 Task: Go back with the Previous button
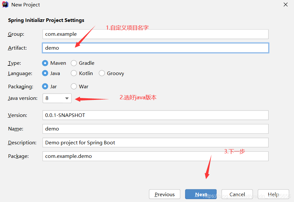165,194
